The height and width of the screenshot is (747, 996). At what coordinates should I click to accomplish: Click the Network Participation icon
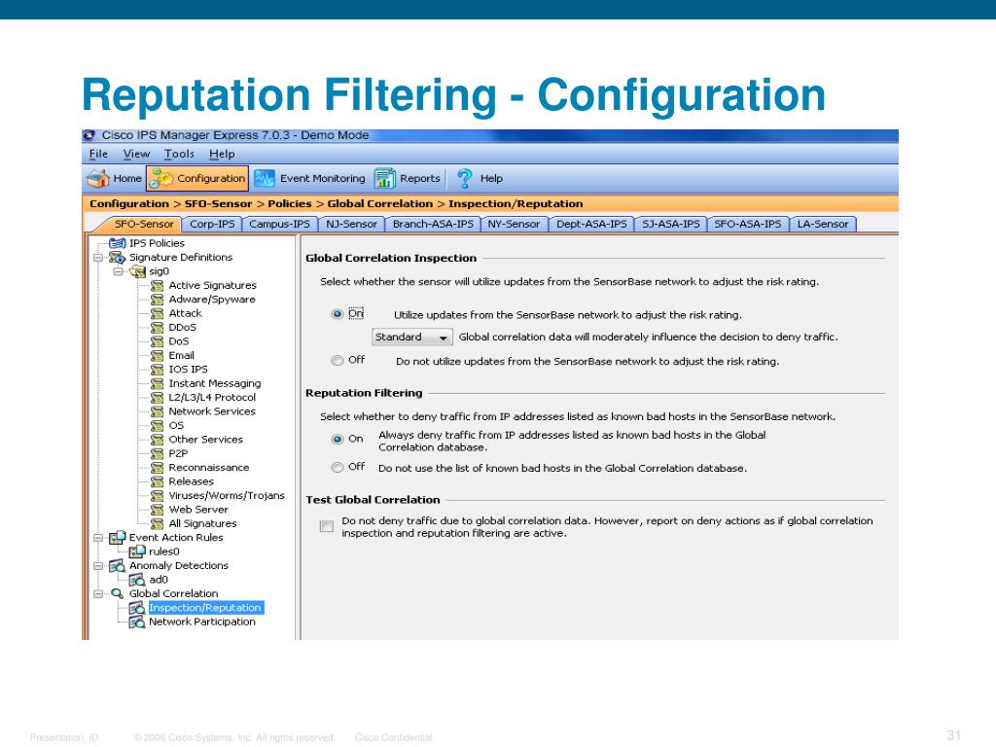coord(137,622)
